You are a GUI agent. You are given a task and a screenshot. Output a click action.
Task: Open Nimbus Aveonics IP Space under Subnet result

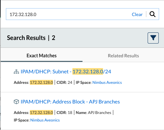click(x=107, y=83)
